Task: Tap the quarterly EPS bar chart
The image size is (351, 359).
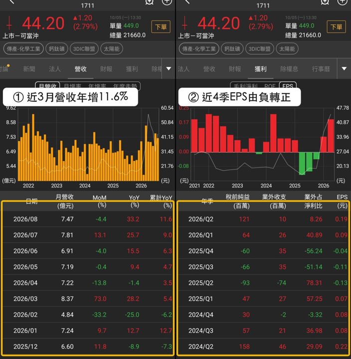Action: pyautogui.click(x=262, y=145)
